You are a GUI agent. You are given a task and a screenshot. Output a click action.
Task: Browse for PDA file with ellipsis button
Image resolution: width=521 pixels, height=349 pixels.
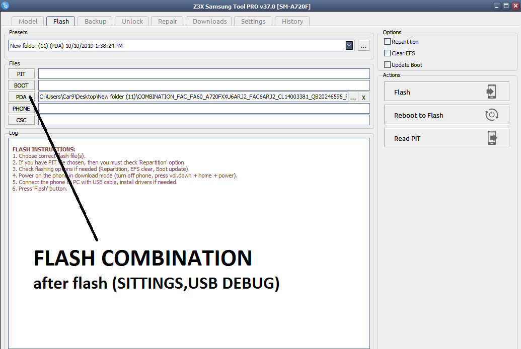pyautogui.click(x=353, y=97)
